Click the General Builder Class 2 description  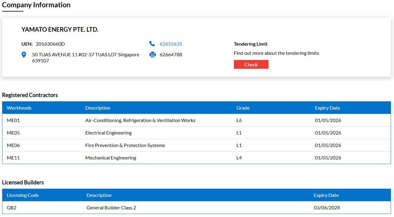pyautogui.click(x=111, y=208)
